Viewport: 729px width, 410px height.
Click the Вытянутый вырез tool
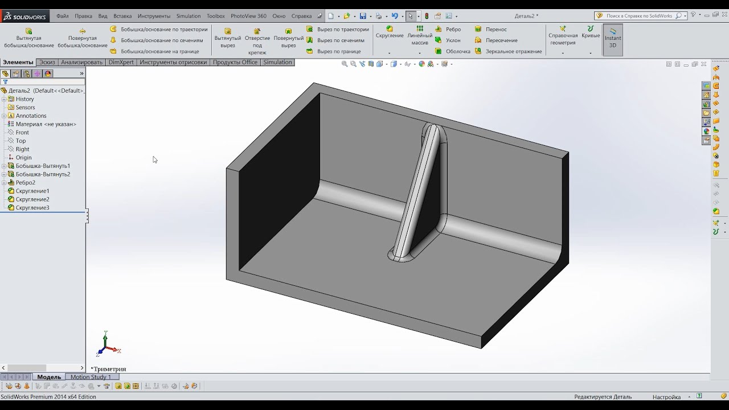(228, 38)
